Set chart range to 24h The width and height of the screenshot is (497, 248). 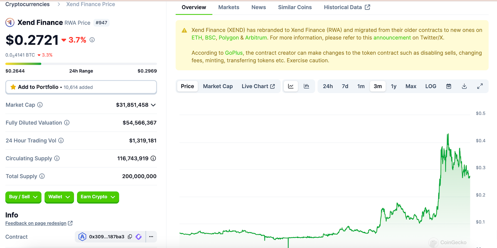point(328,86)
